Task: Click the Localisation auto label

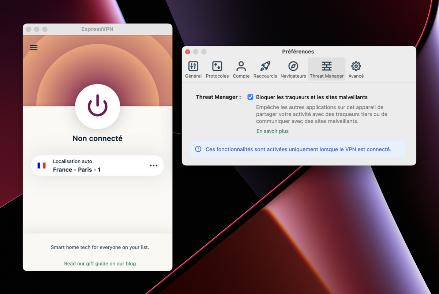Action: pyautogui.click(x=72, y=161)
